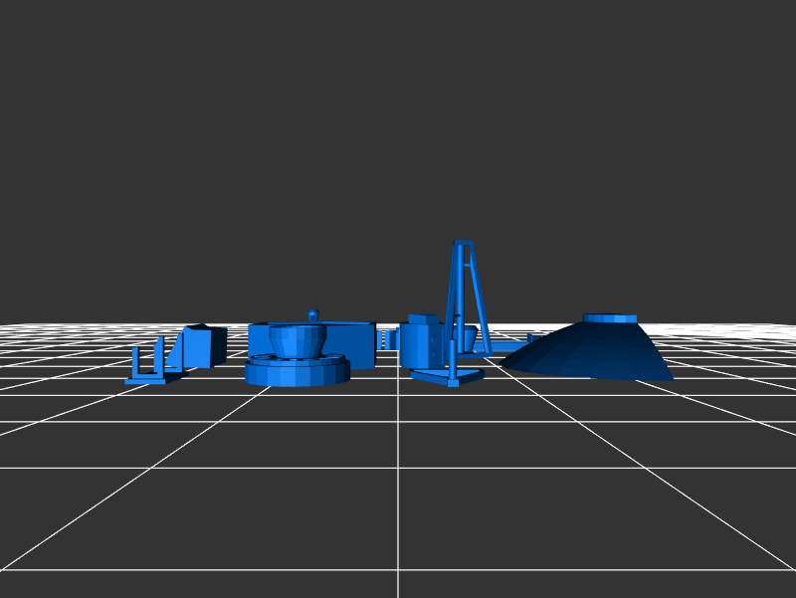Select the circular disc base beneath the bowl
Screen dimensions: 796x598
click(297, 372)
